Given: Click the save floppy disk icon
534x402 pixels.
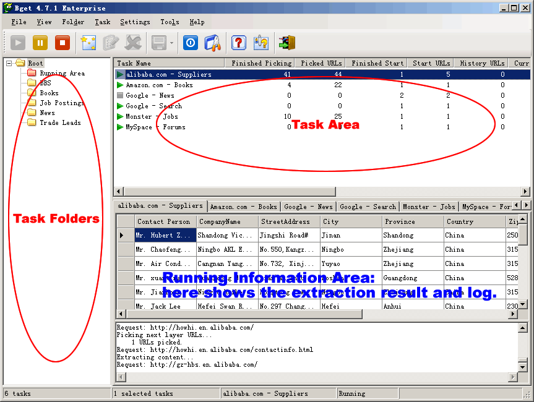Looking at the screenshot, I should pyautogui.click(x=159, y=43).
